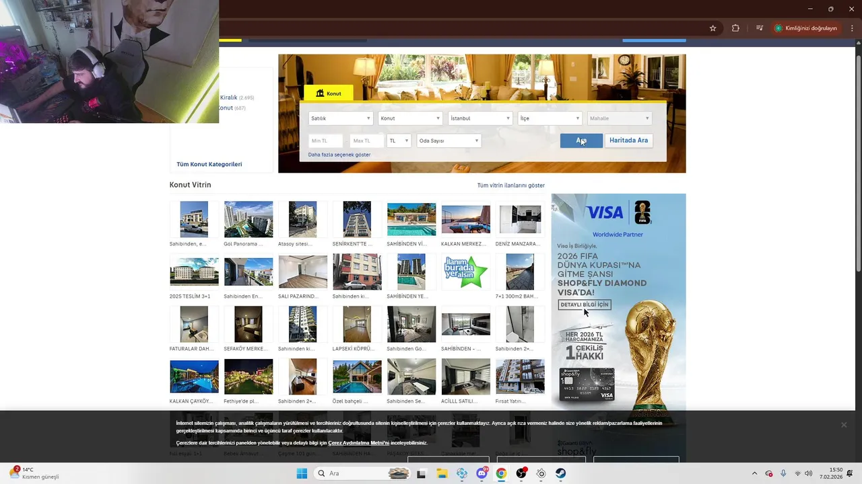
Task: Click the blue Ara search button
Action: [x=581, y=140]
